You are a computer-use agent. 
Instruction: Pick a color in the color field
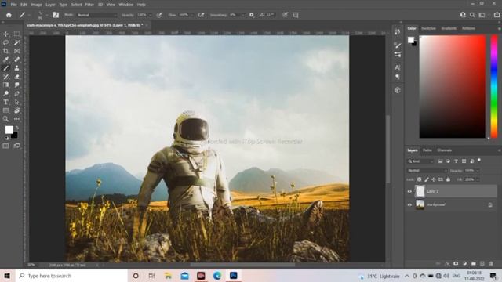(453, 87)
